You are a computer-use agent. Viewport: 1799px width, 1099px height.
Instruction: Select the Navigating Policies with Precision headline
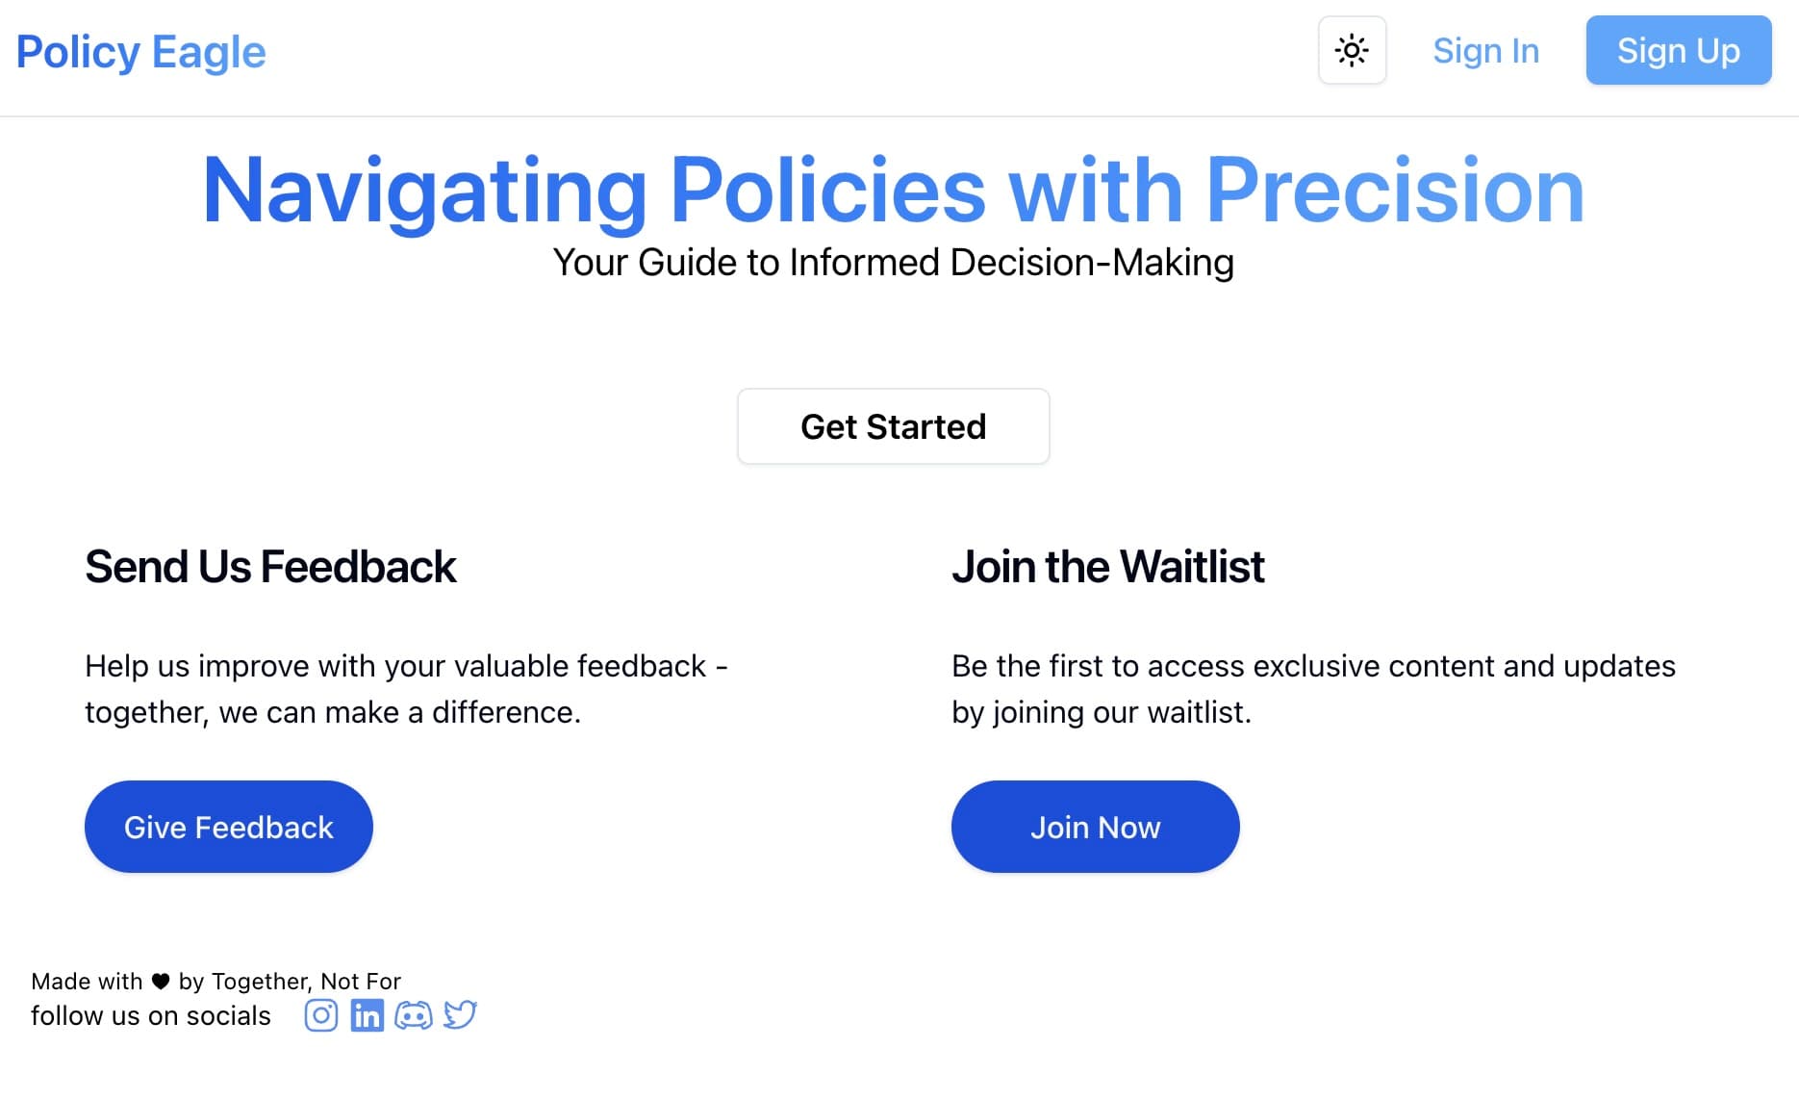pos(893,191)
